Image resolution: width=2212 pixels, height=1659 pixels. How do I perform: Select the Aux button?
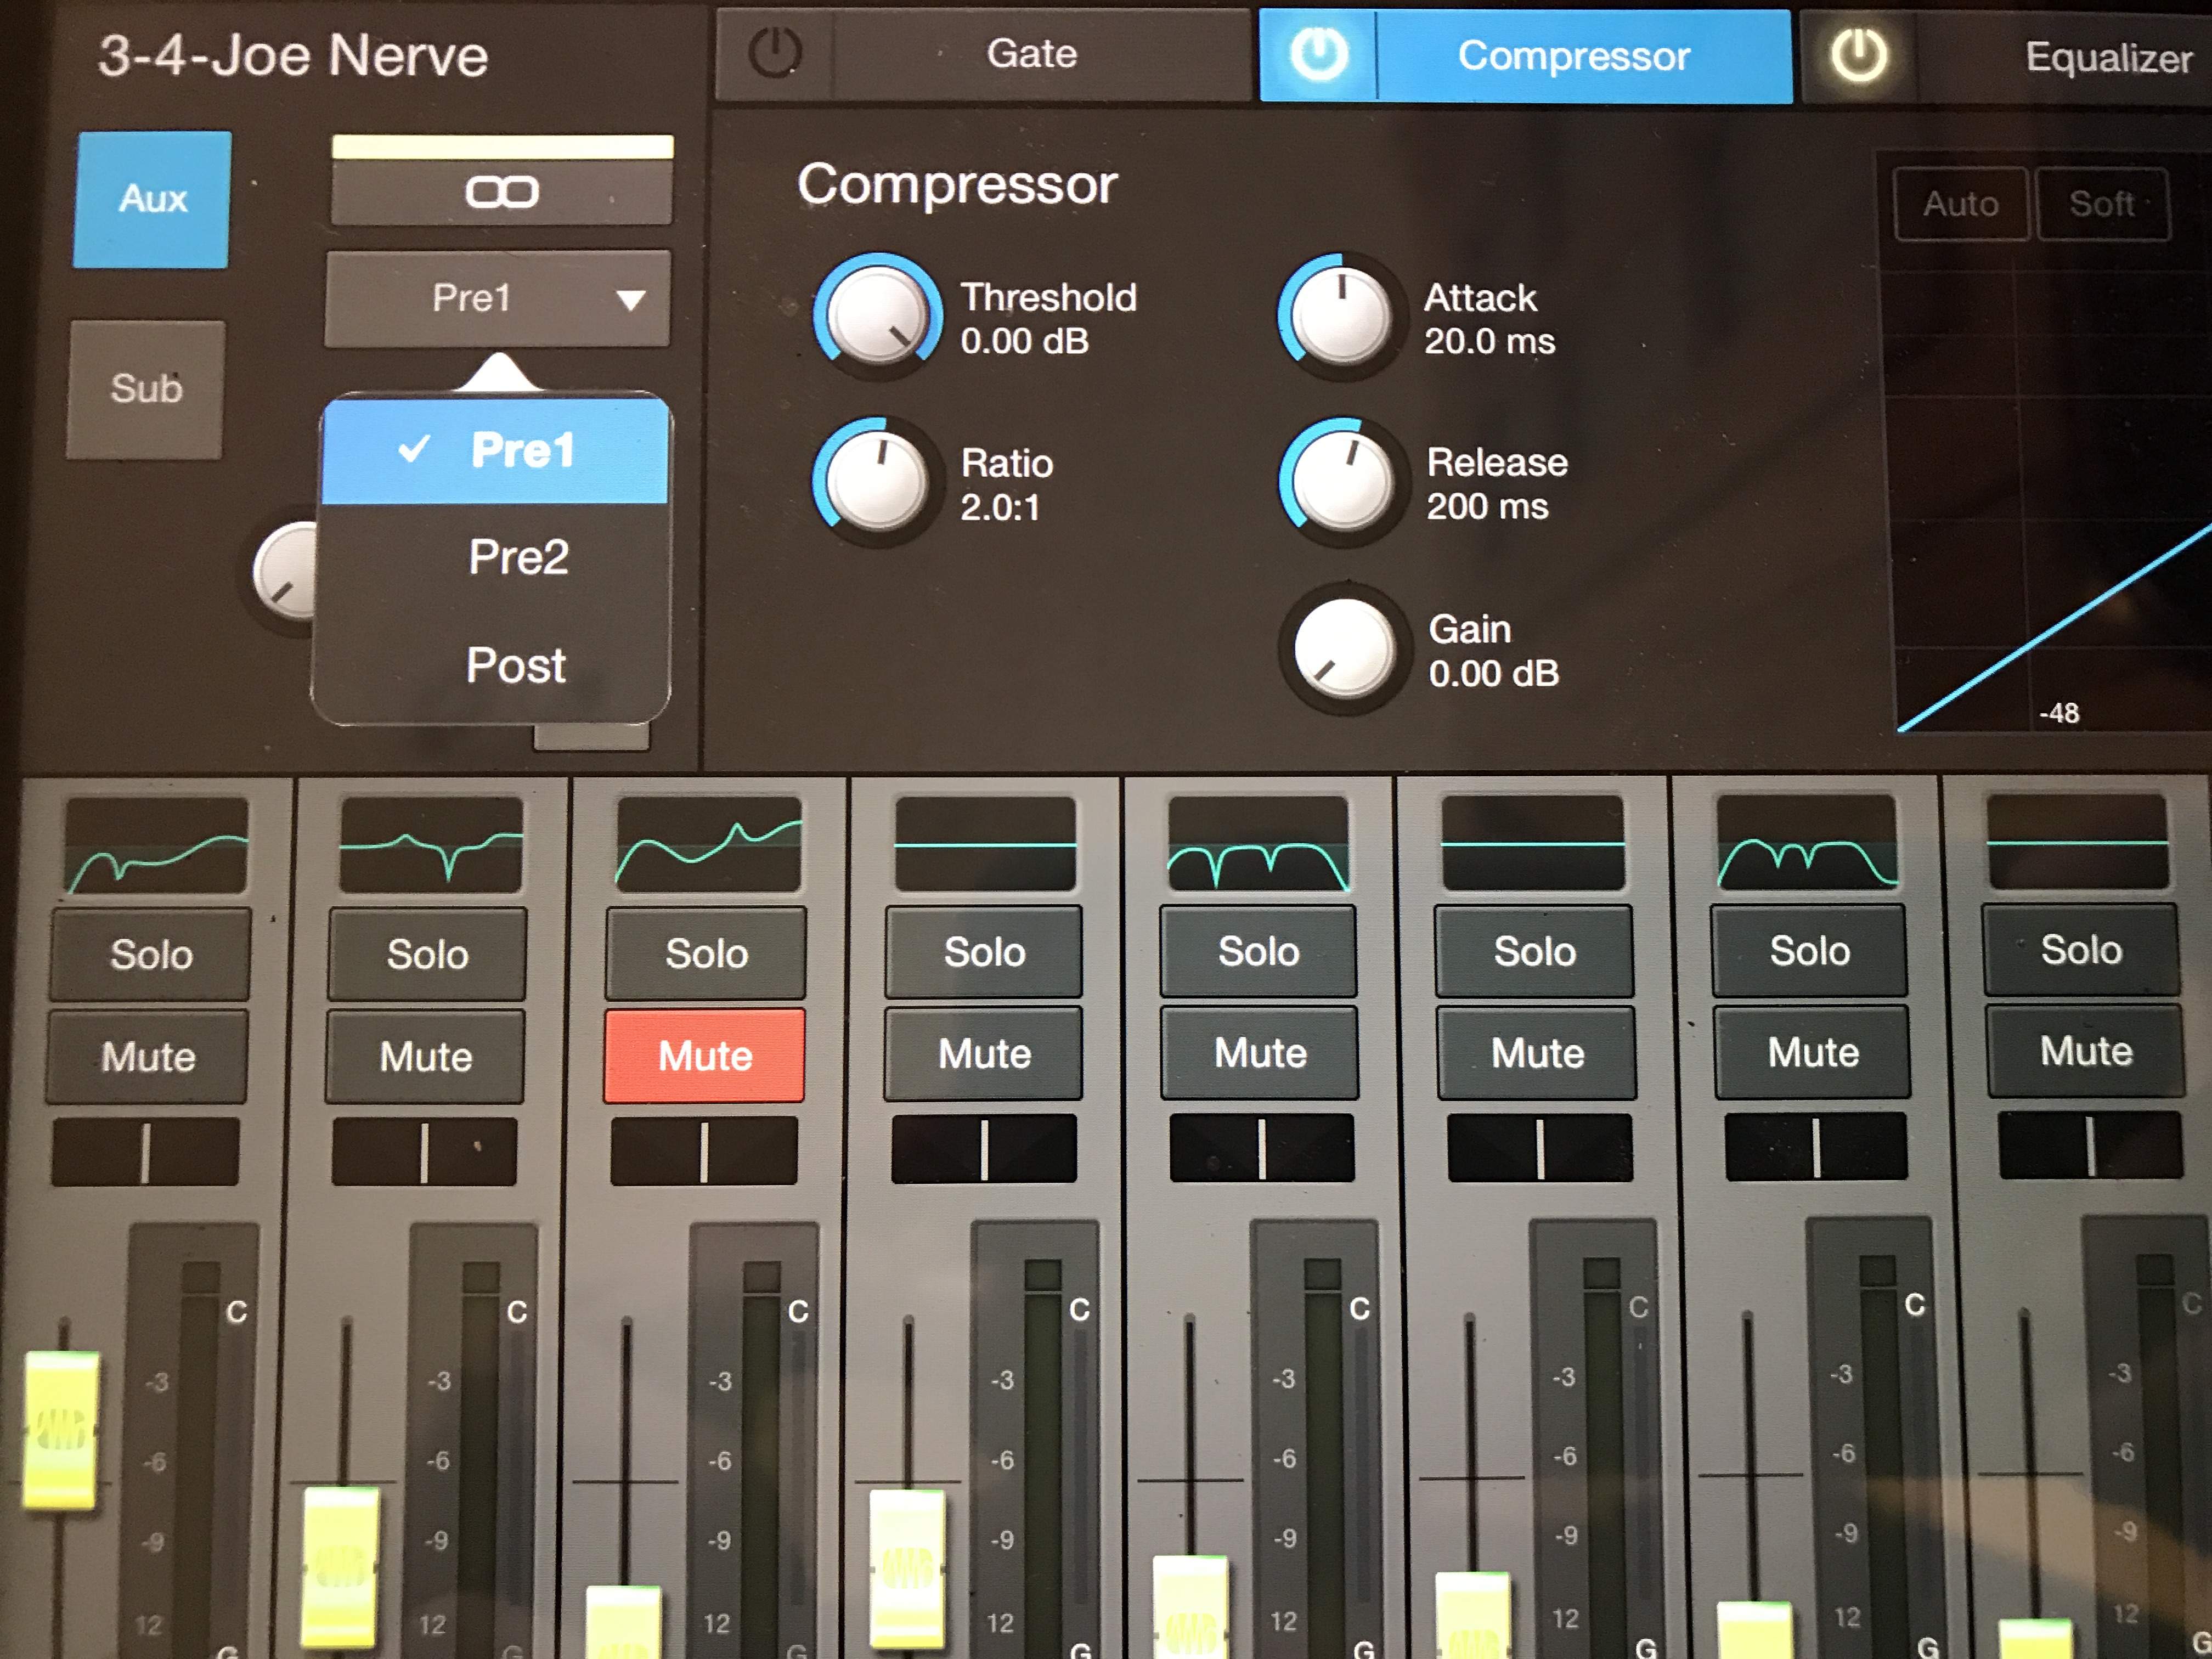152,199
